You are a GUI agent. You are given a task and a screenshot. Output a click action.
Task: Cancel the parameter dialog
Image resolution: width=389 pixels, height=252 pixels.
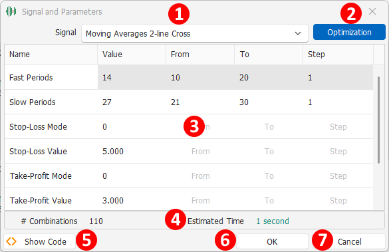[x=350, y=241]
